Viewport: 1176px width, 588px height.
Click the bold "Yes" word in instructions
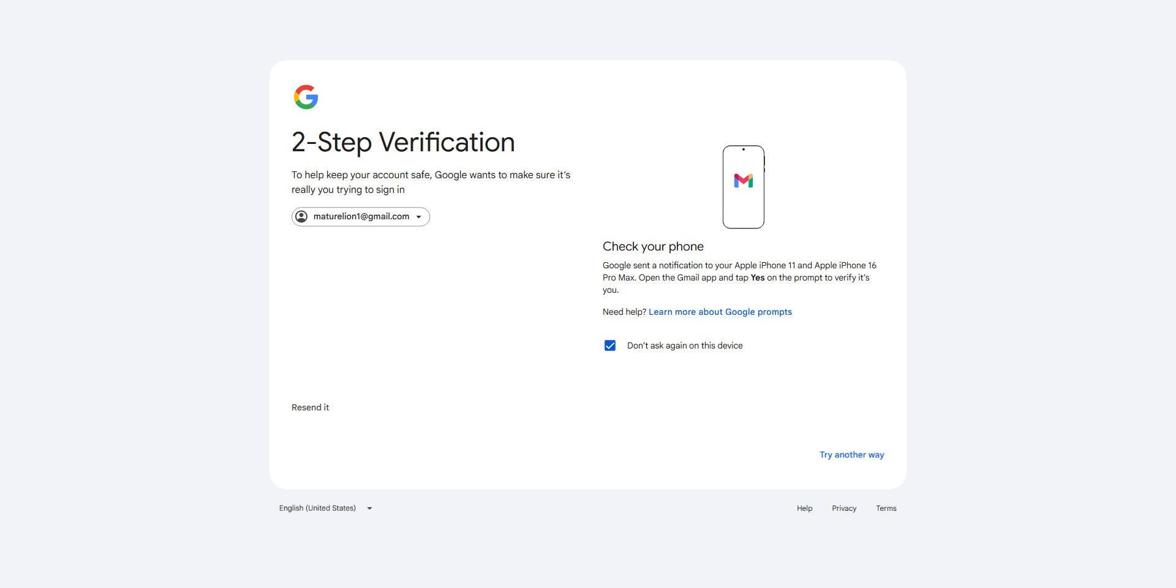click(758, 277)
